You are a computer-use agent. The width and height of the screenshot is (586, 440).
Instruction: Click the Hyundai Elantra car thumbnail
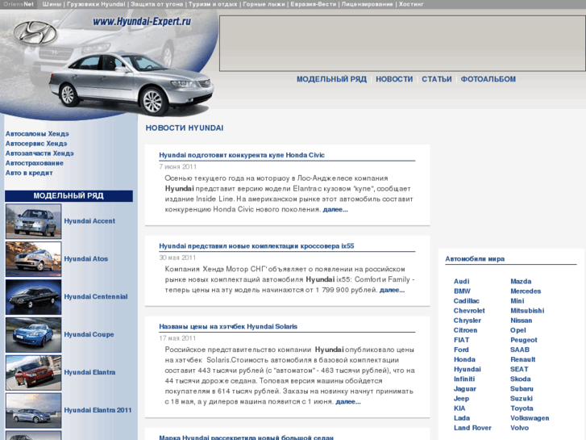point(33,373)
